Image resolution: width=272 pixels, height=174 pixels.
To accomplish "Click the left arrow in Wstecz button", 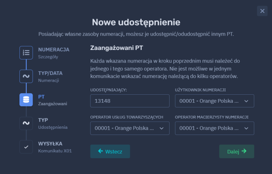I will click(101, 151).
